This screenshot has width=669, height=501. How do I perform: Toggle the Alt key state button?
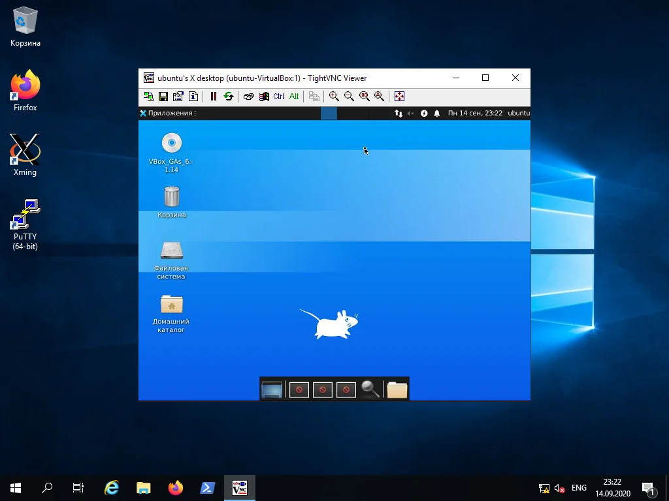(x=294, y=97)
